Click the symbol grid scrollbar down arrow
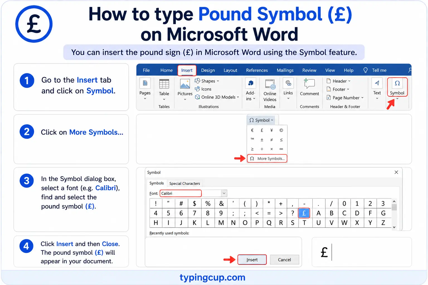This screenshot has width=428, height=285. coord(394,227)
